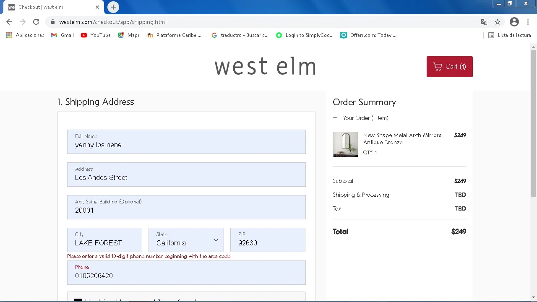Click the City field
The width and height of the screenshot is (537, 302).
104,240
